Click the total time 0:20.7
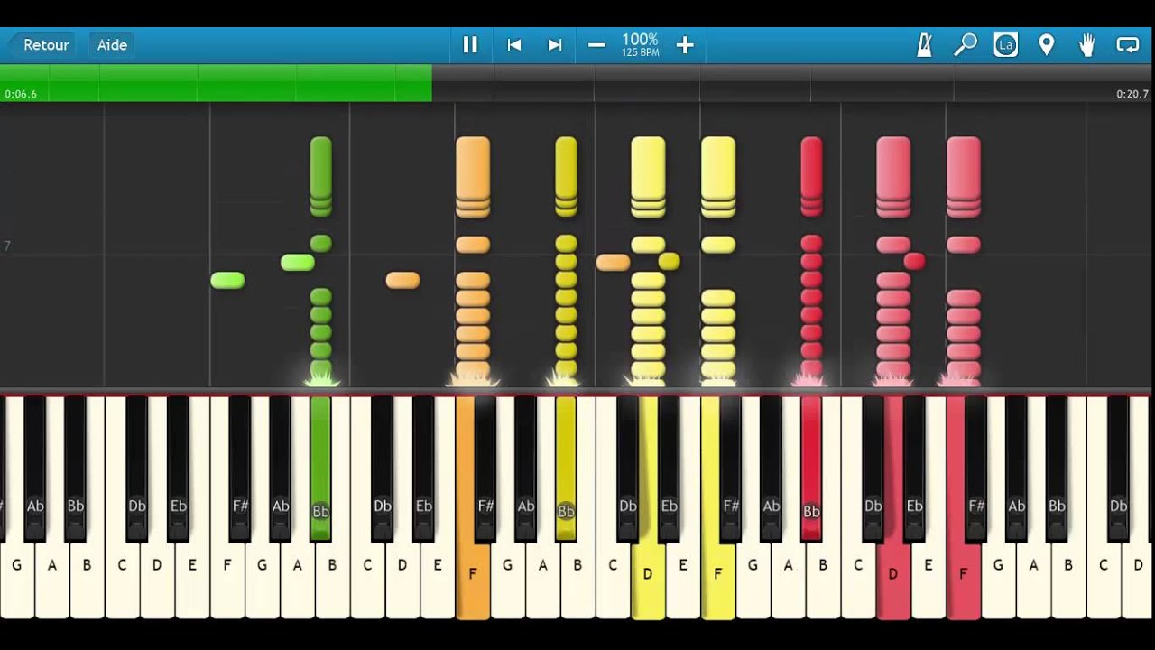This screenshot has height=650, width=1155. [1132, 94]
